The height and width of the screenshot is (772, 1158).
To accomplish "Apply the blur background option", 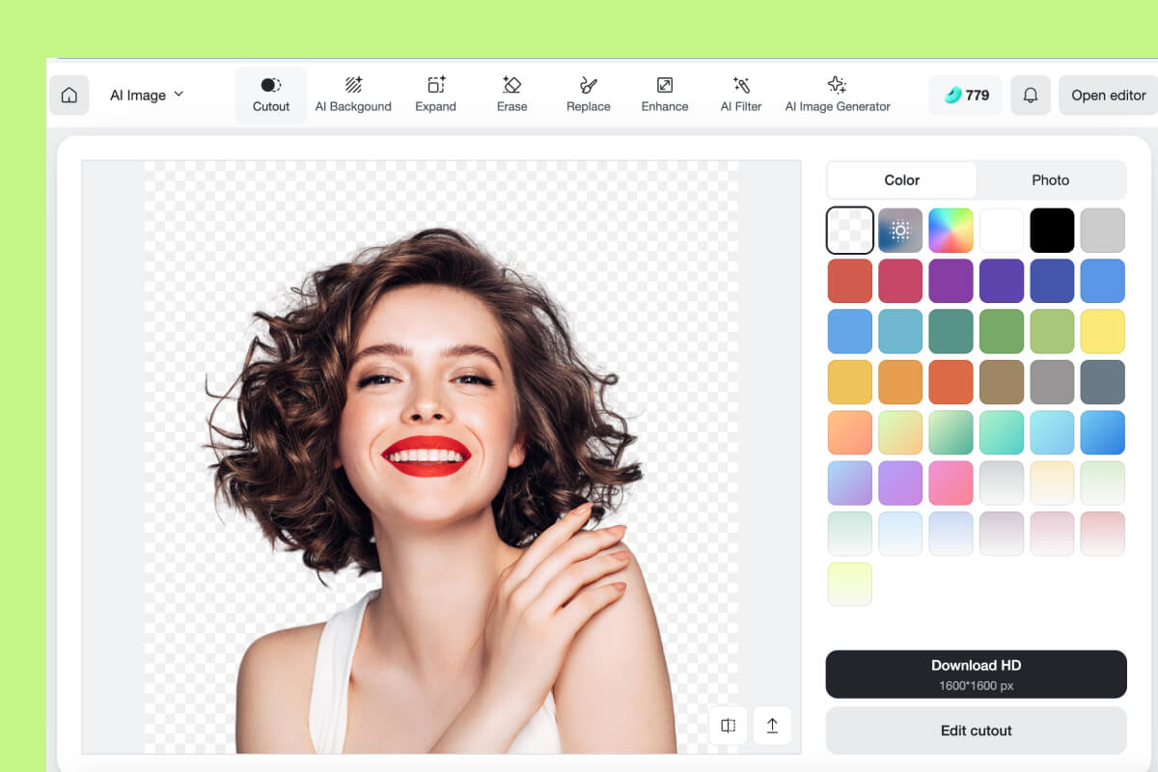I will point(900,231).
